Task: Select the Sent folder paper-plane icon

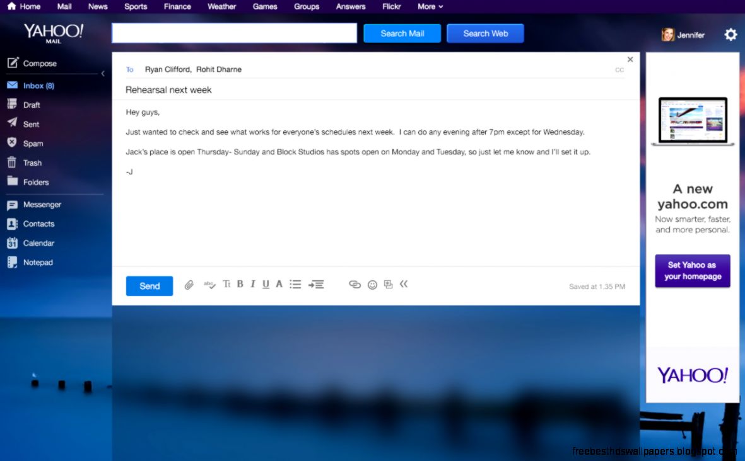Action: [11, 123]
